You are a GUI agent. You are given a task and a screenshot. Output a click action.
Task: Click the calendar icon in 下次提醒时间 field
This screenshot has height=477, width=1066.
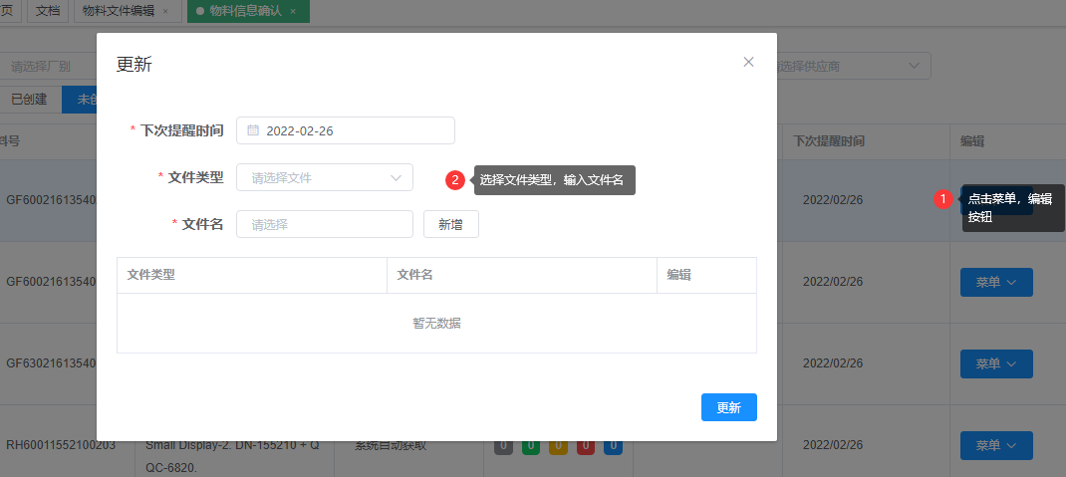click(x=253, y=130)
